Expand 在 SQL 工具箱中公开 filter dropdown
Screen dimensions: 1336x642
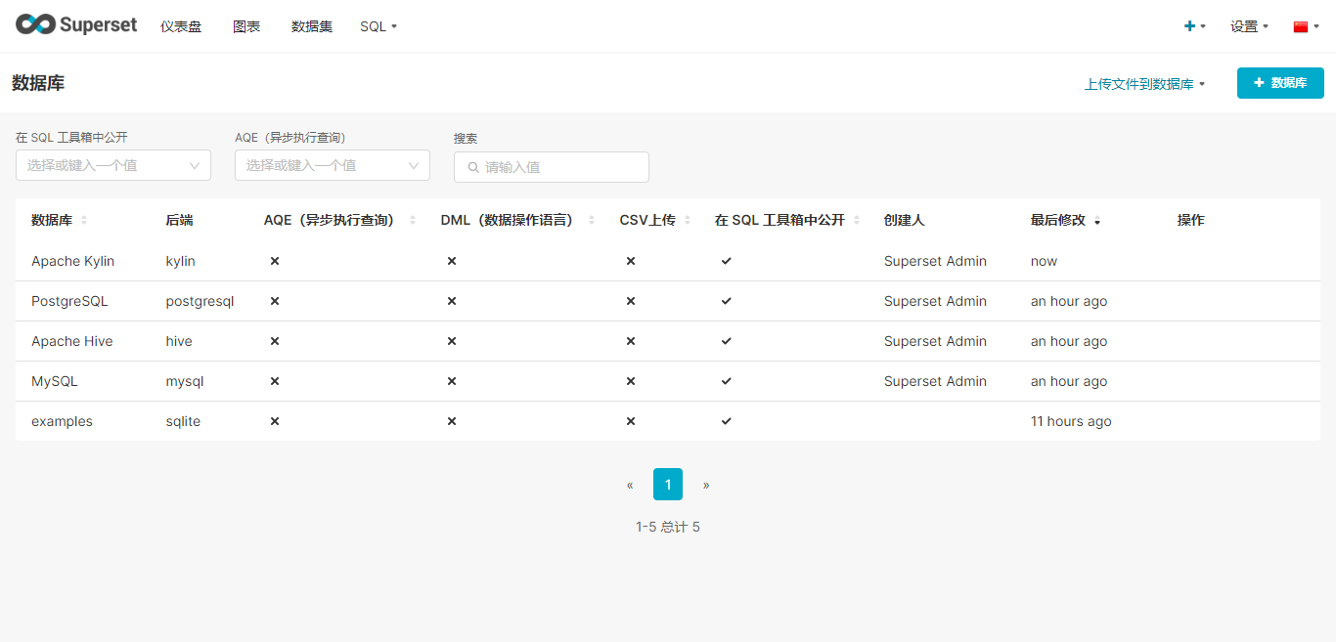(x=113, y=165)
